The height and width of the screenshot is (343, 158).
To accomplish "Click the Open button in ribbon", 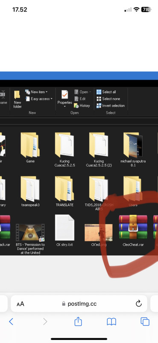I will (82, 92).
